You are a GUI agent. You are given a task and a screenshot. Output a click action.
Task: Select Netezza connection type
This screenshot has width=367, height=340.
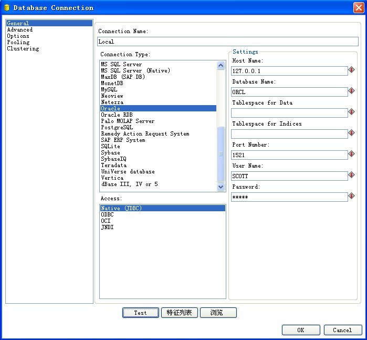tap(158, 102)
